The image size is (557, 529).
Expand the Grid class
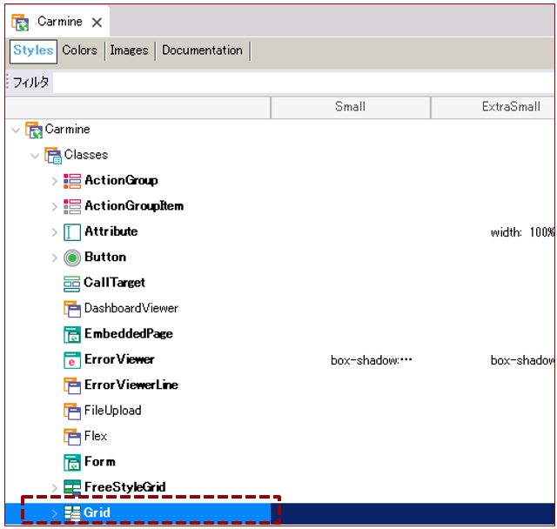point(54,513)
